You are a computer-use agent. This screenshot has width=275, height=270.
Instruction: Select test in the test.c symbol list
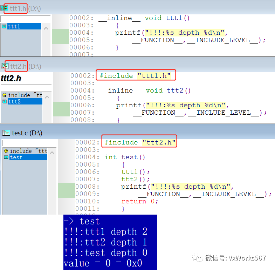coord(28,157)
